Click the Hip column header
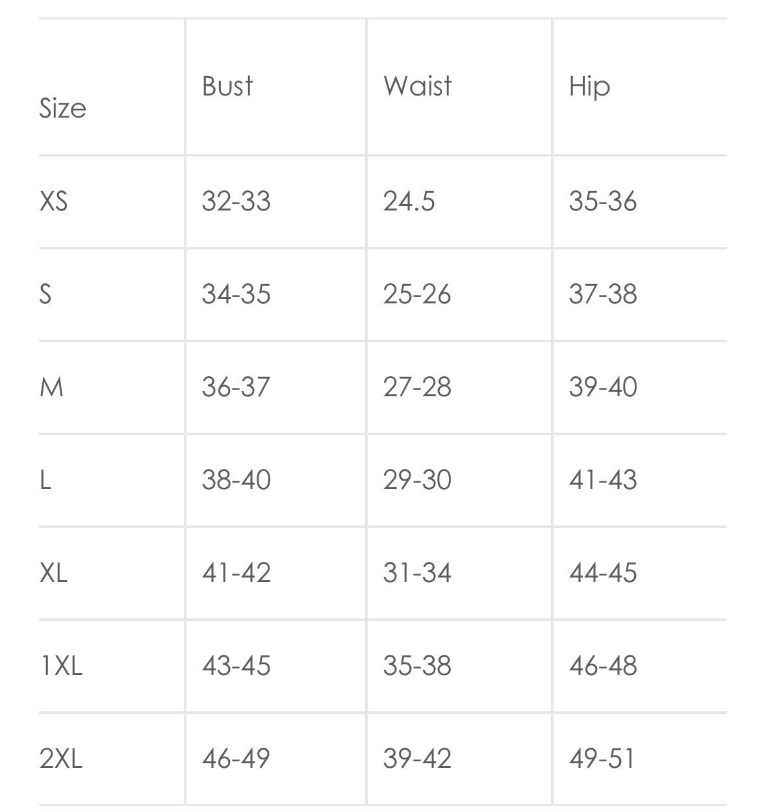Screen dimensions: 766x812 click(x=589, y=87)
